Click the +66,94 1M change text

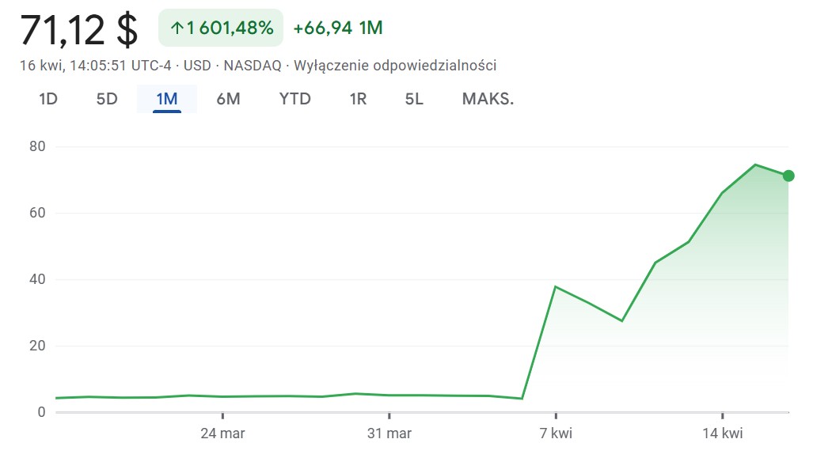coord(338,28)
